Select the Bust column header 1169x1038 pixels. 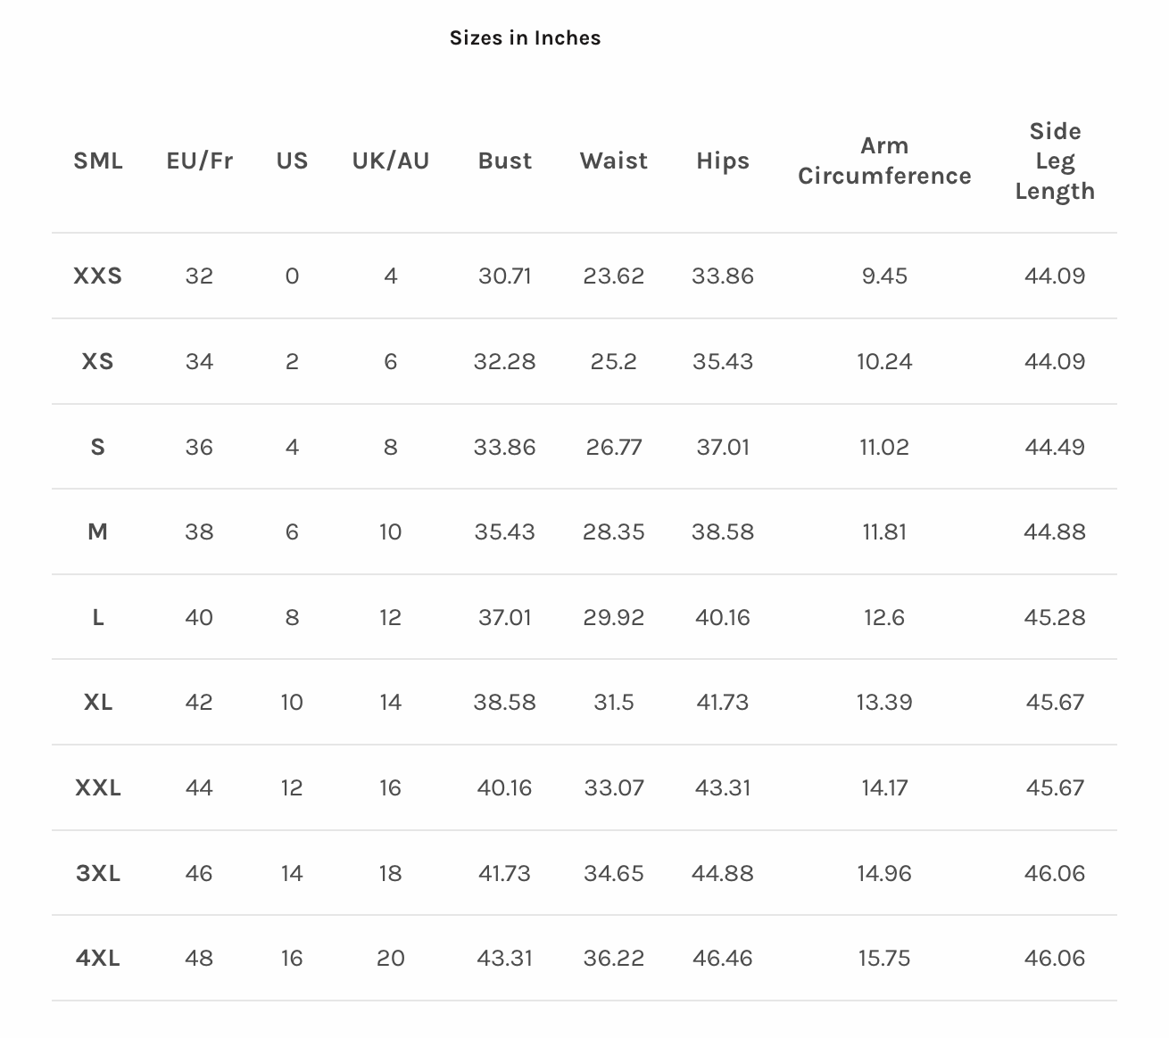point(505,161)
